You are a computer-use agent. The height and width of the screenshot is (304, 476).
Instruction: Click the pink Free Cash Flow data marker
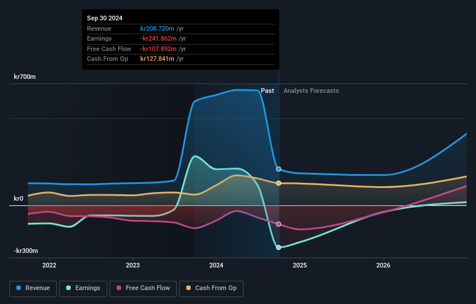(278, 224)
